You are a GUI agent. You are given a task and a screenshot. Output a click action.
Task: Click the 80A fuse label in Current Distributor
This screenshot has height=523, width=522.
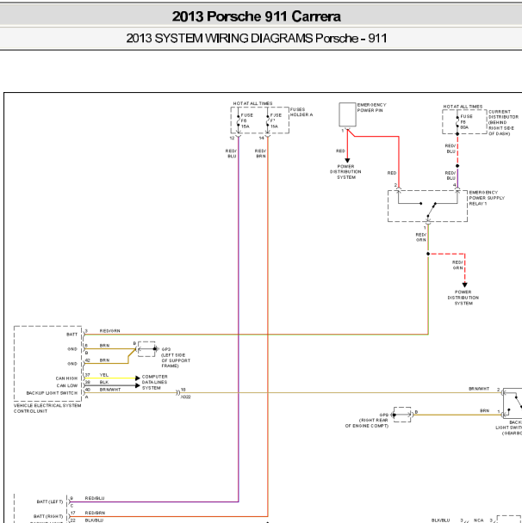coord(466,122)
